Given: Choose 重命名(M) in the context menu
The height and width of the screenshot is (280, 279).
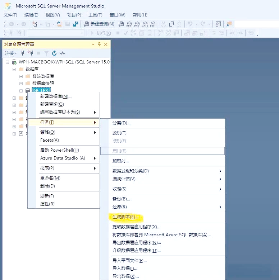Looking at the screenshot, I should [x=64, y=178].
